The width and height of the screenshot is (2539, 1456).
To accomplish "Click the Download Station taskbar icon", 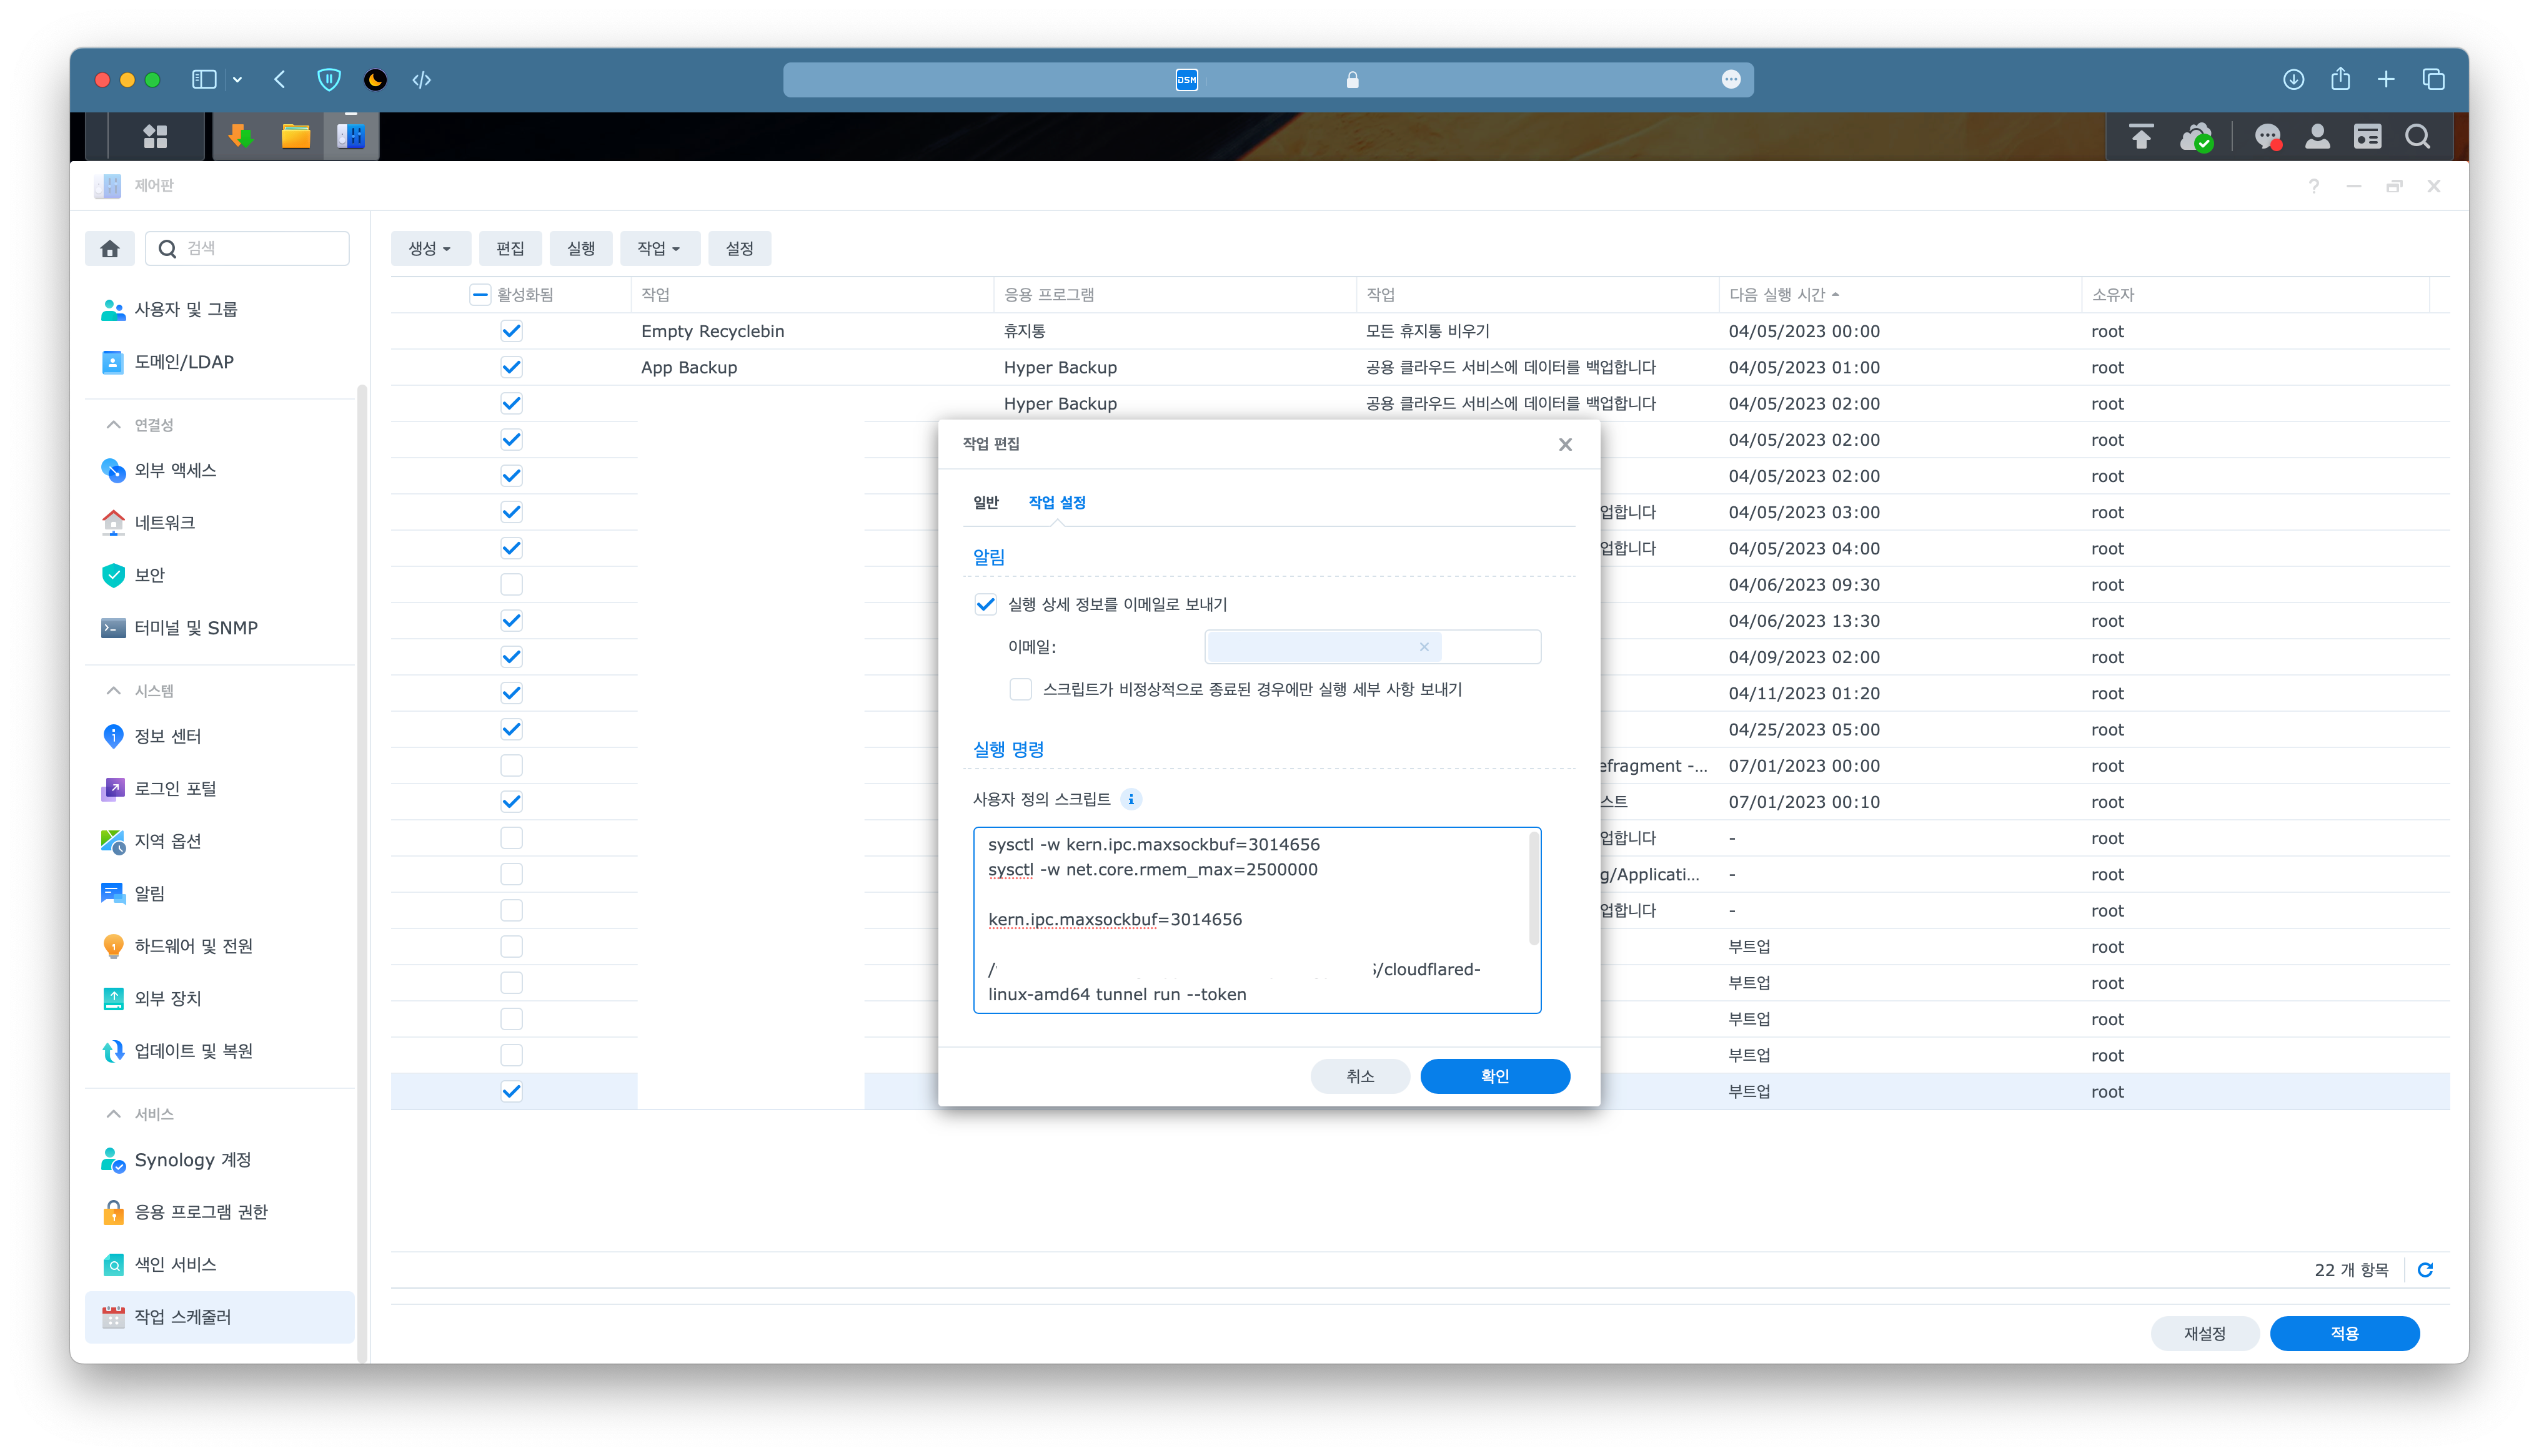I will (x=240, y=136).
